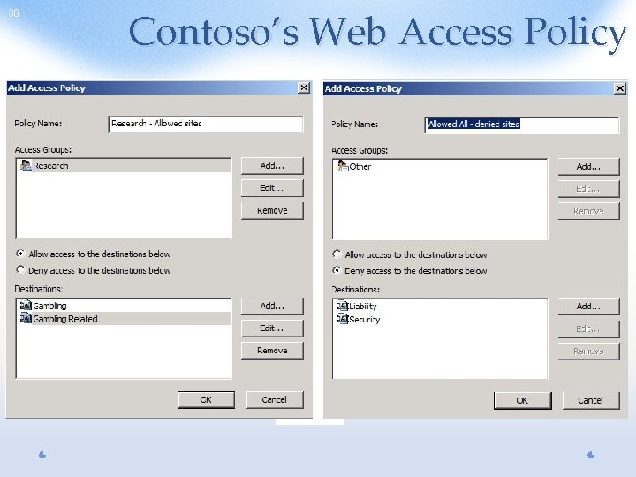
Task: Click disabled Edit button for Destinations, right dialog
Action: (x=588, y=329)
